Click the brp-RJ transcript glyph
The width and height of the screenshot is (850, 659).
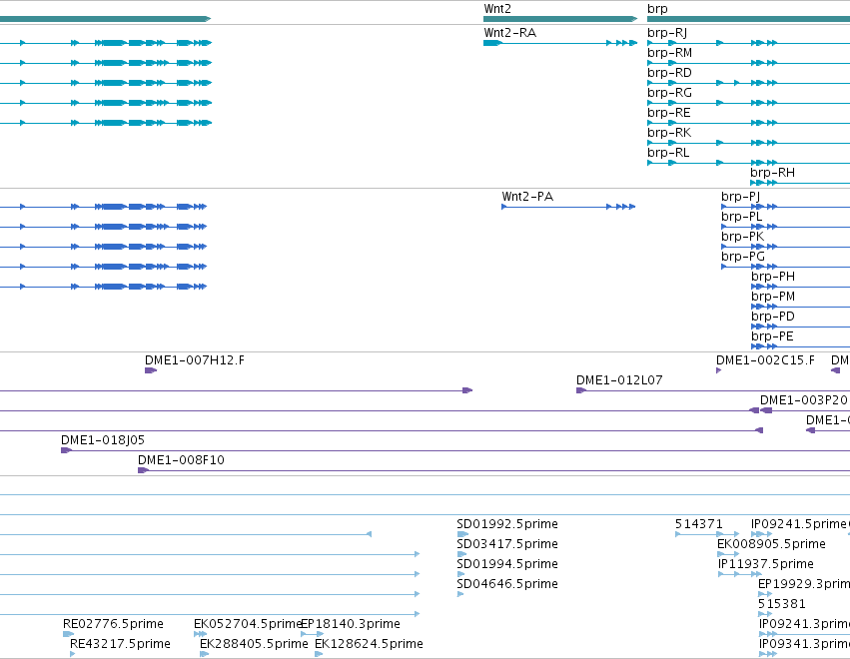coord(749,43)
